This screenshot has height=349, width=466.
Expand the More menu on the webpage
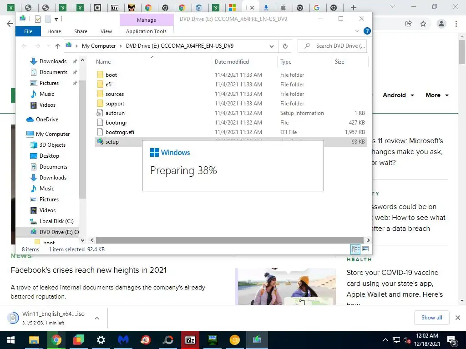tap(437, 95)
